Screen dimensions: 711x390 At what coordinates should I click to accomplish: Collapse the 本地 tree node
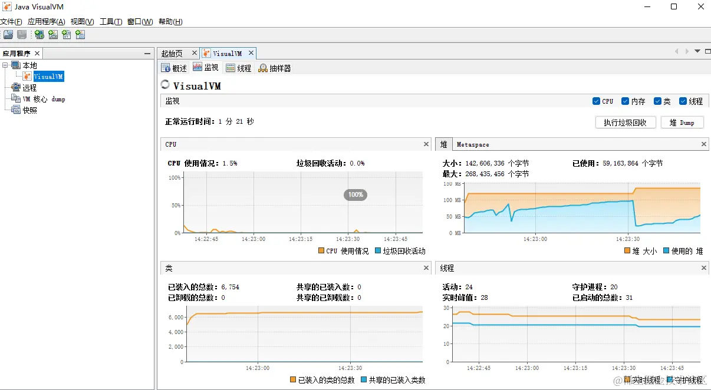click(6, 65)
